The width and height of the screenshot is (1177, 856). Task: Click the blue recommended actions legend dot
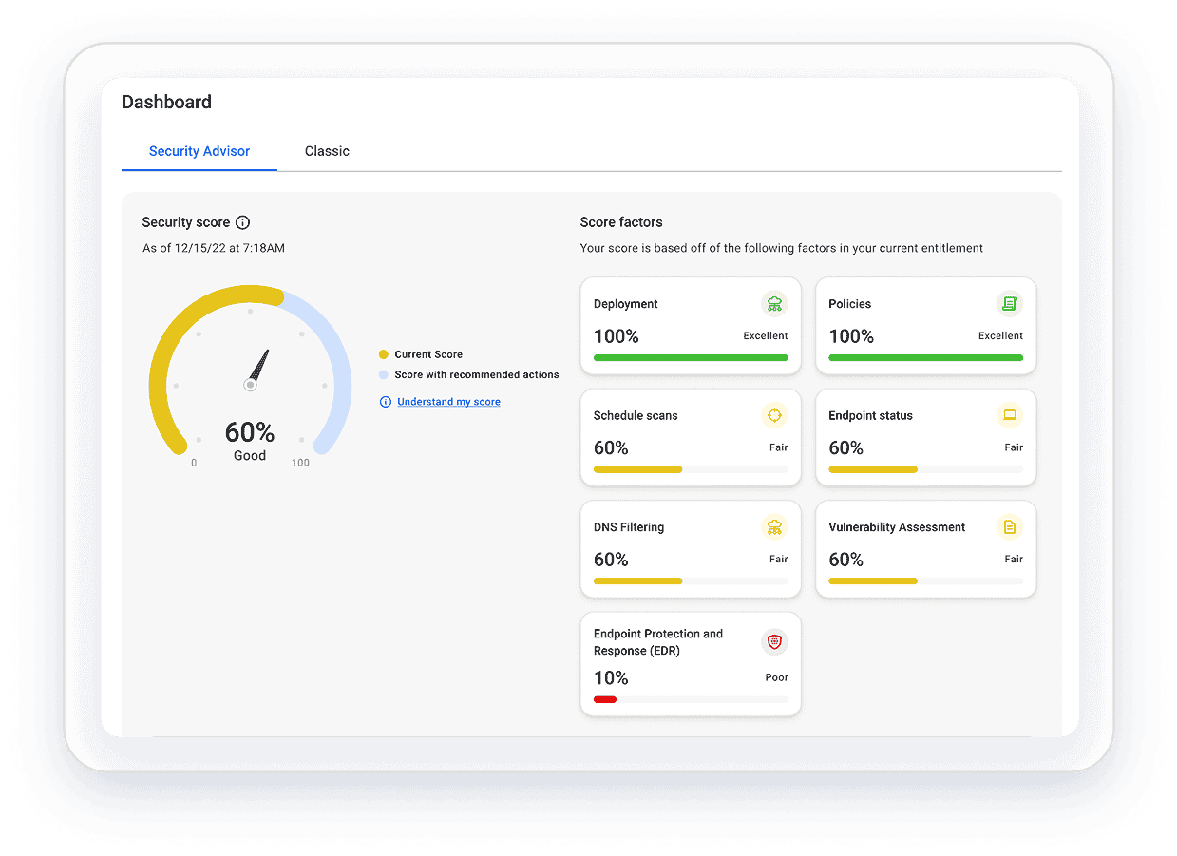(x=384, y=374)
